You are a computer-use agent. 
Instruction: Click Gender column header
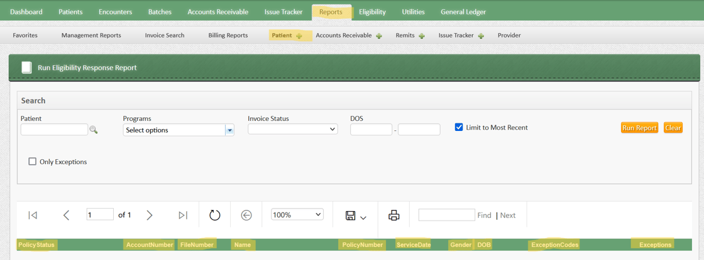461,245
